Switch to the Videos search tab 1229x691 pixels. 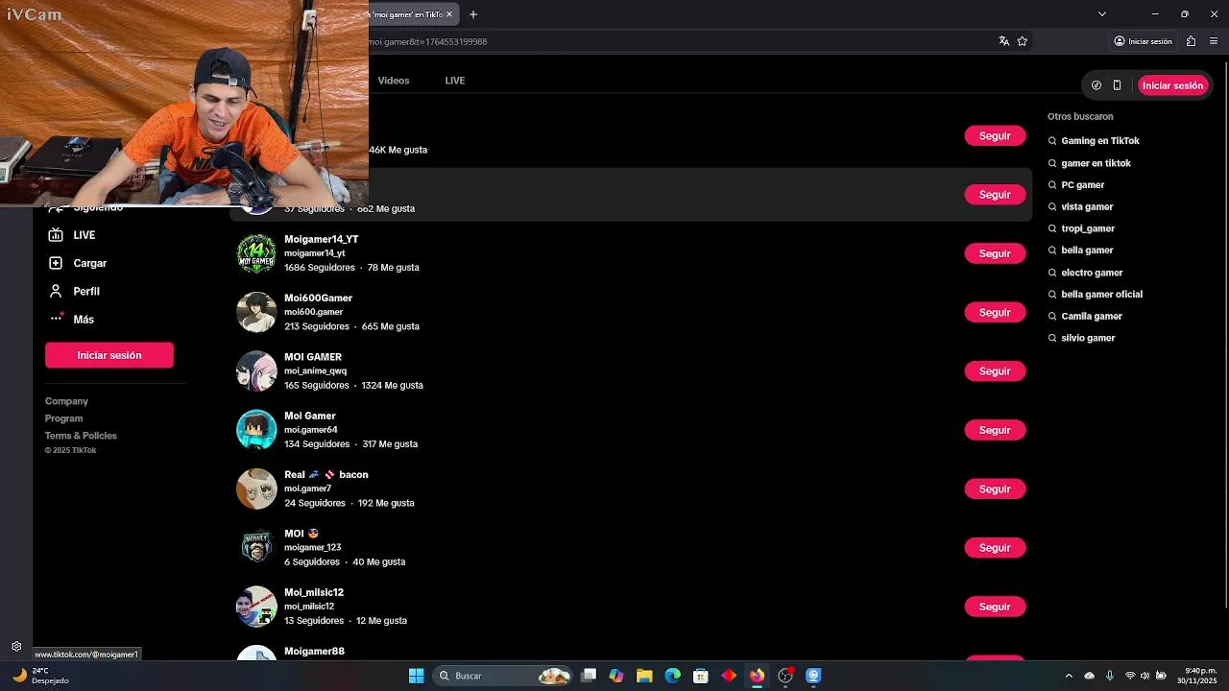point(394,81)
